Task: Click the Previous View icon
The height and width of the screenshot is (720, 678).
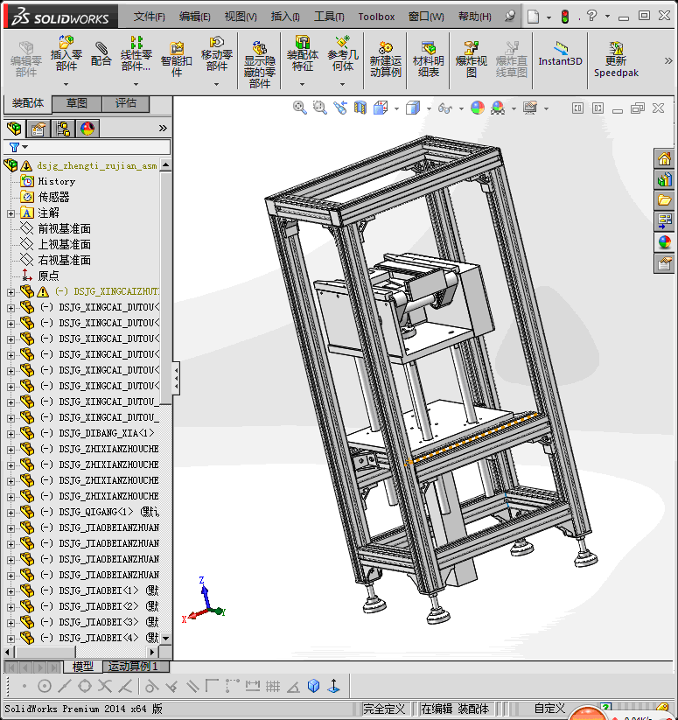Action: tap(340, 108)
